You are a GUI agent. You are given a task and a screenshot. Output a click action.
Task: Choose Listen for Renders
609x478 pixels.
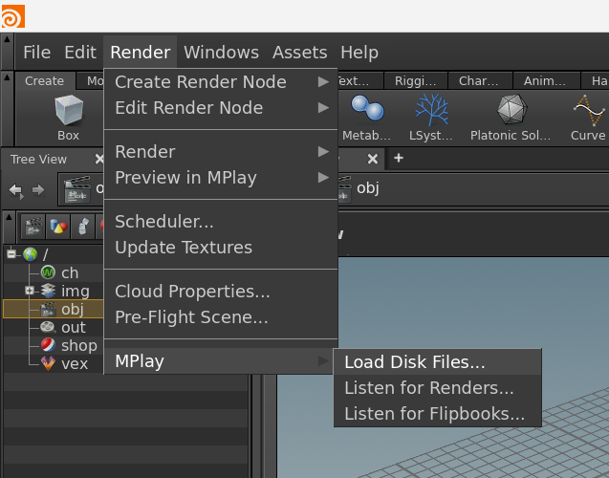(437, 387)
